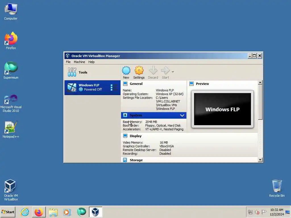Click the Display section icon
The height and width of the screenshot is (218, 291).
(x=125, y=136)
